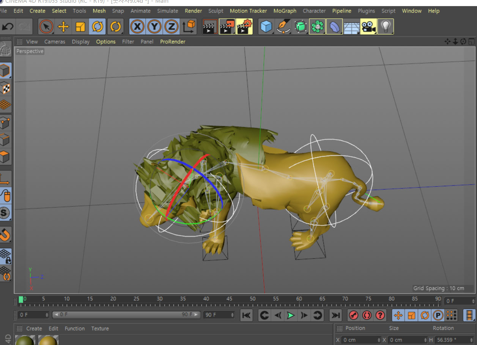Switch to Points mode

tap(5, 123)
